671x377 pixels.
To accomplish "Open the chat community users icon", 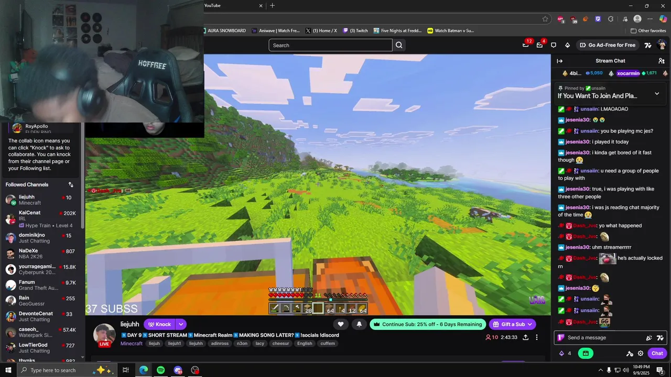I will pyautogui.click(x=662, y=61).
